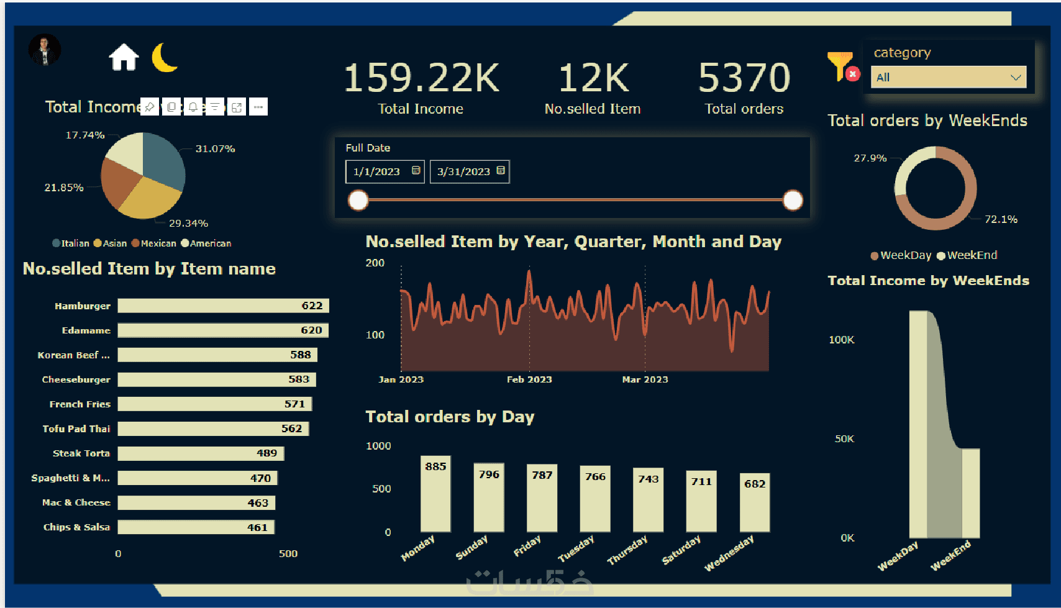
Task: Select the American legend item
Action: click(206, 243)
